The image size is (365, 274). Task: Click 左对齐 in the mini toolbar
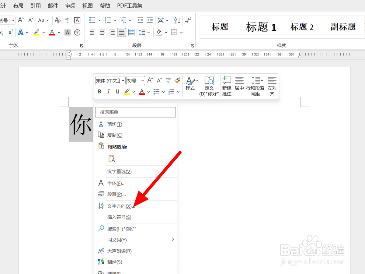coord(272,86)
